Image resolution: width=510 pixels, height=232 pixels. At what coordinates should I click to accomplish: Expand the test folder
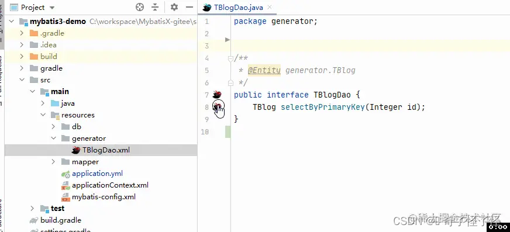click(32, 208)
